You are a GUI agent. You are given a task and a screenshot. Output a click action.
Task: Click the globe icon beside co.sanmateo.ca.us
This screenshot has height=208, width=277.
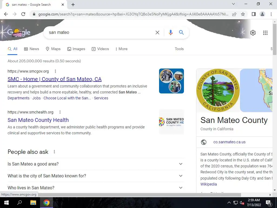203,142
